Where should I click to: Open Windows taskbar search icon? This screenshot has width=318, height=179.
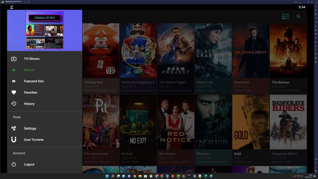coord(112,176)
